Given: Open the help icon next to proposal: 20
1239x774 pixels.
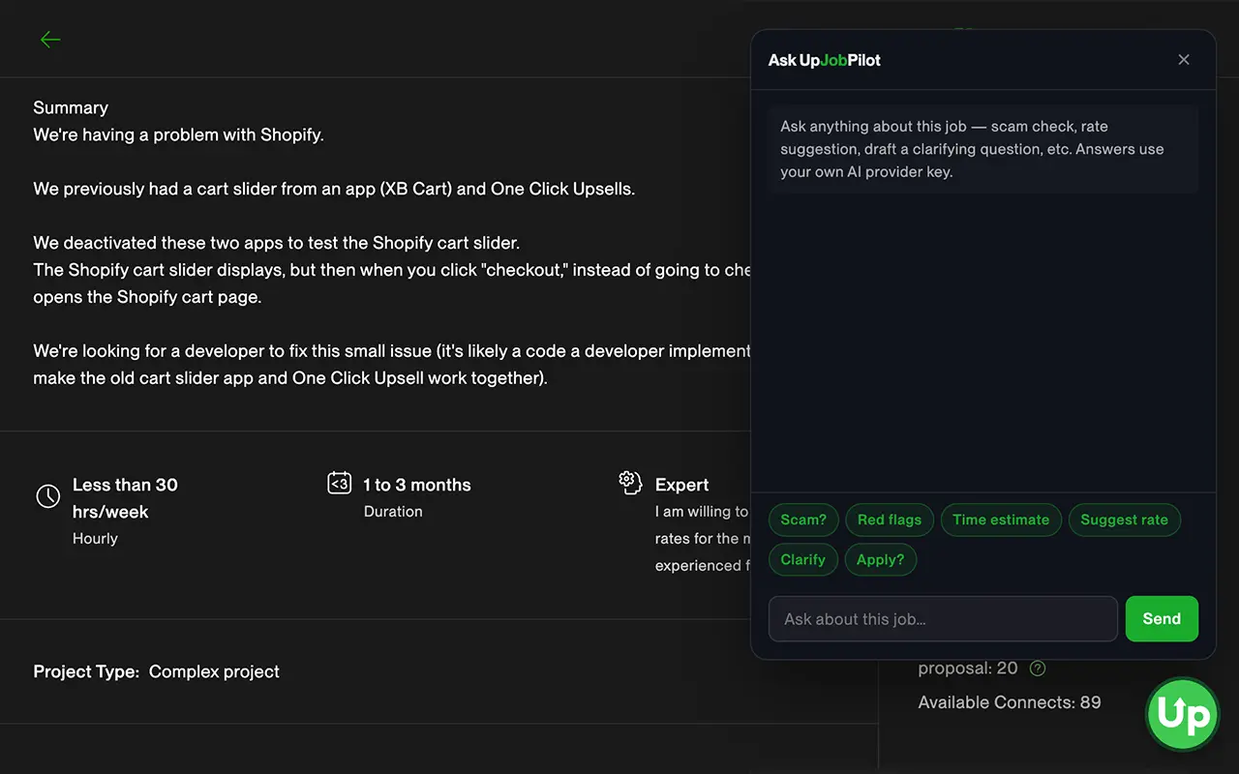Looking at the screenshot, I should [1038, 669].
